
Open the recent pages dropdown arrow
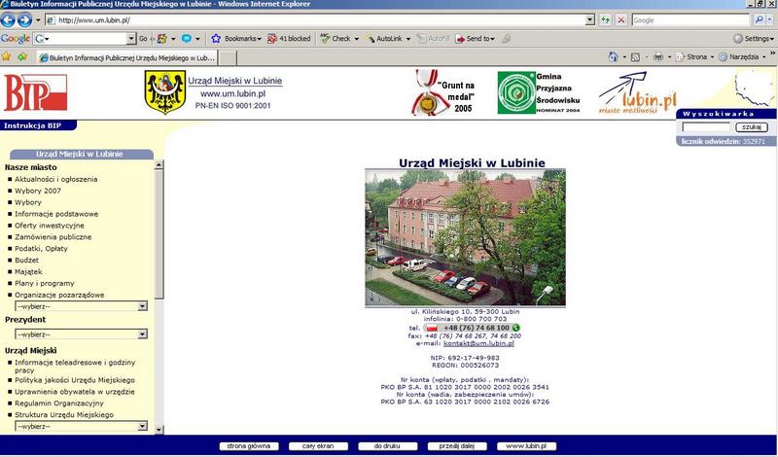[38, 20]
